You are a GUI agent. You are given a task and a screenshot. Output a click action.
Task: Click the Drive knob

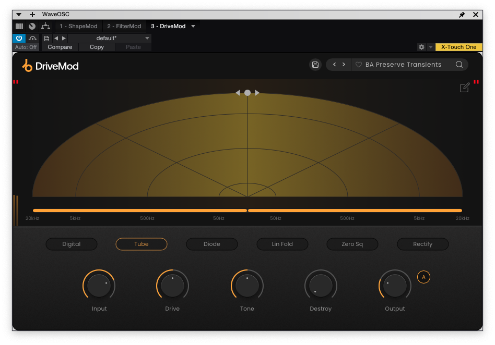(172, 286)
